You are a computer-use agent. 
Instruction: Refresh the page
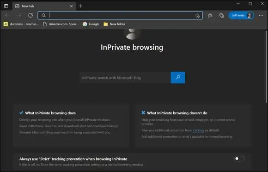click(x=30, y=15)
